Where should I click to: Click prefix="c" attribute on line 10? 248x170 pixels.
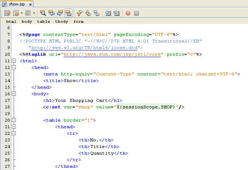coord(181,55)
